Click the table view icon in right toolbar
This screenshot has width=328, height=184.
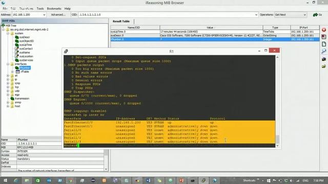point(324,37)
